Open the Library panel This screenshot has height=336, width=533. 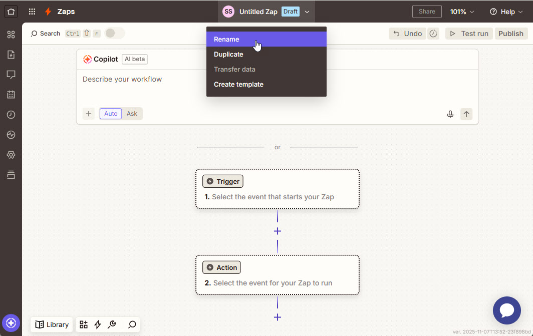click(x=52, y=324)
